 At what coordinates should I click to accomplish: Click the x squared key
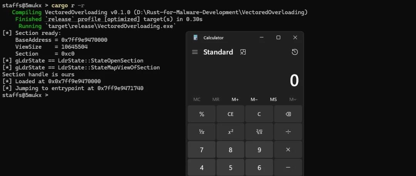231,132
